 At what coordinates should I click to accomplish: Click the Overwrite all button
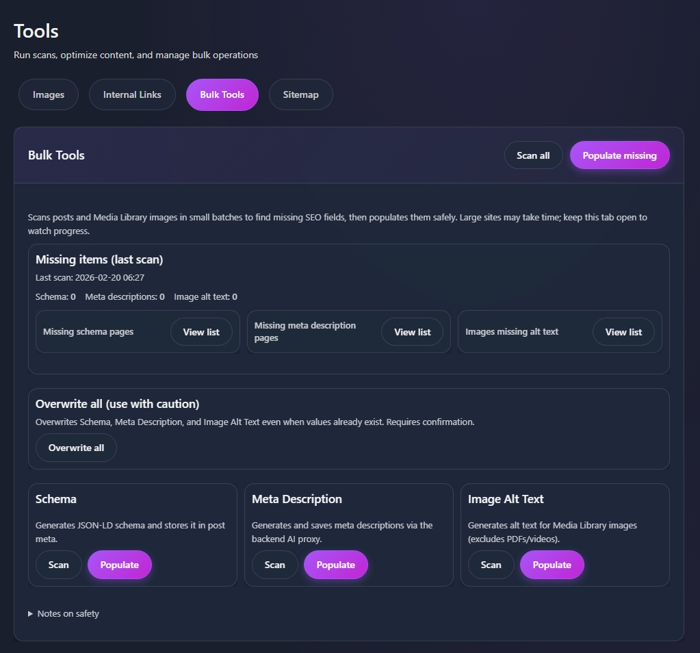[x=75, y=447]
